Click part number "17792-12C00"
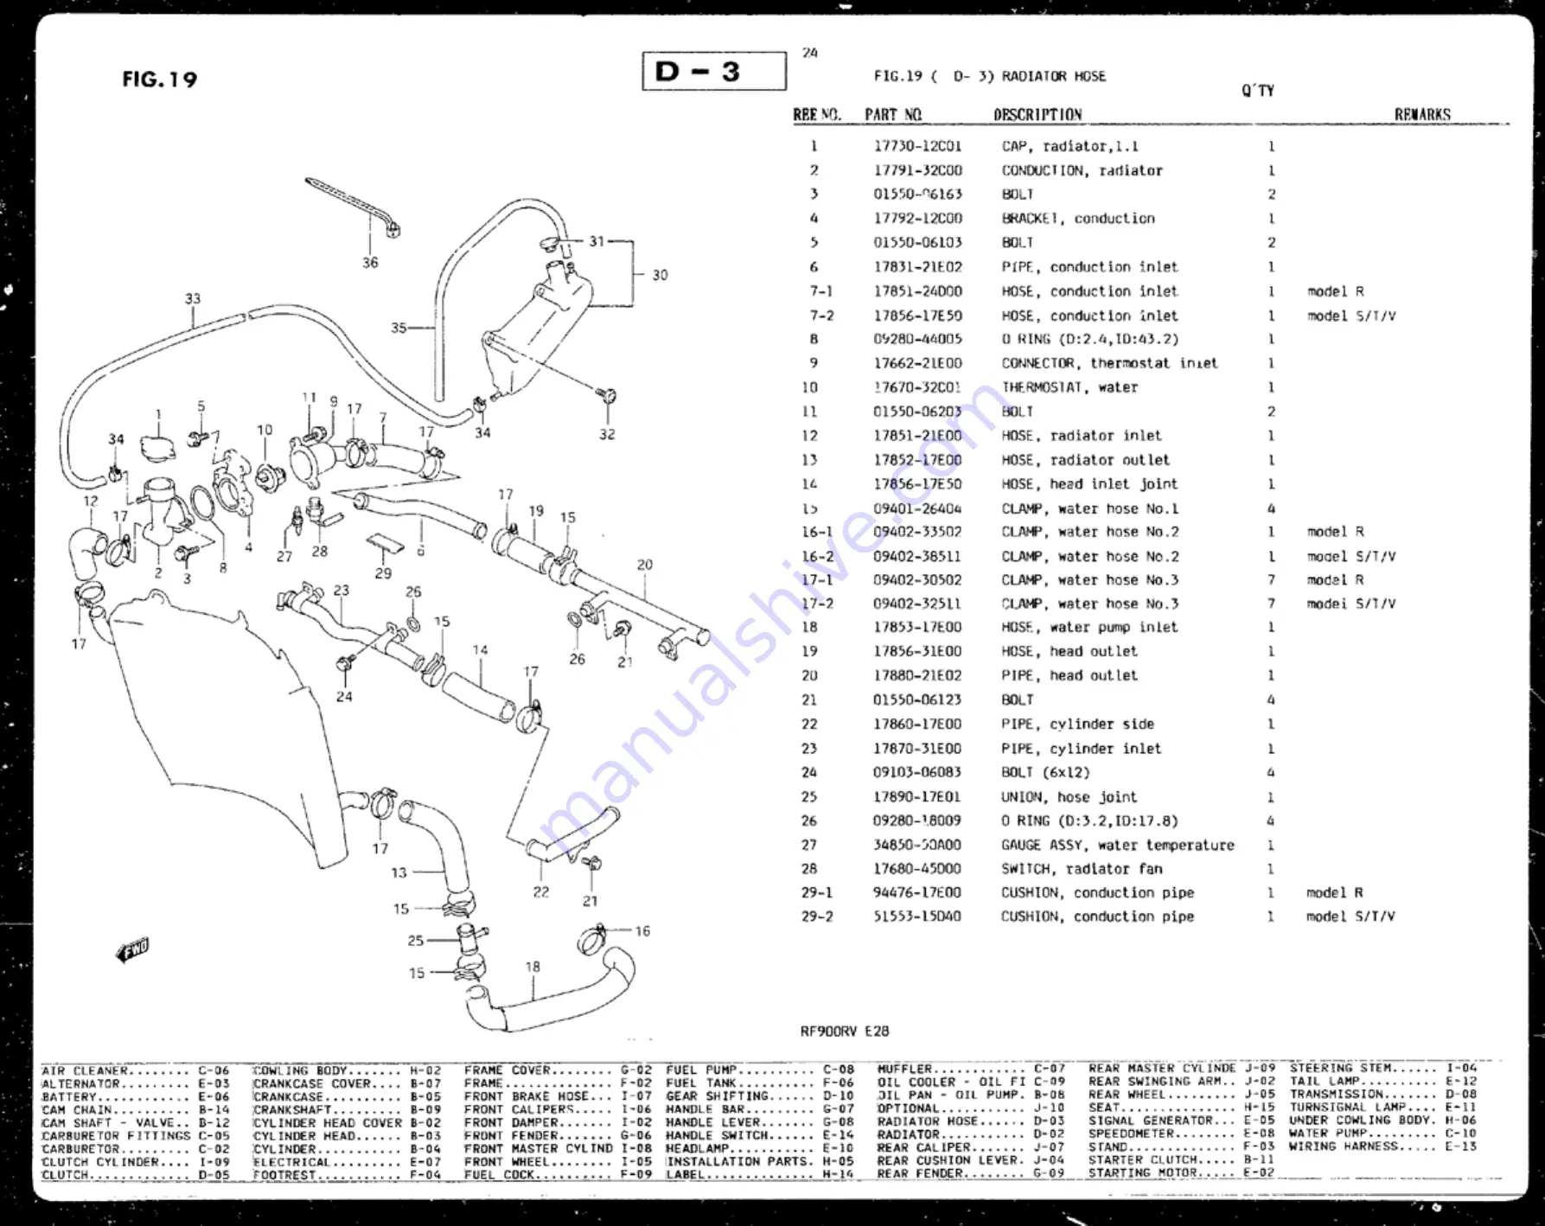 click(916, 219)
